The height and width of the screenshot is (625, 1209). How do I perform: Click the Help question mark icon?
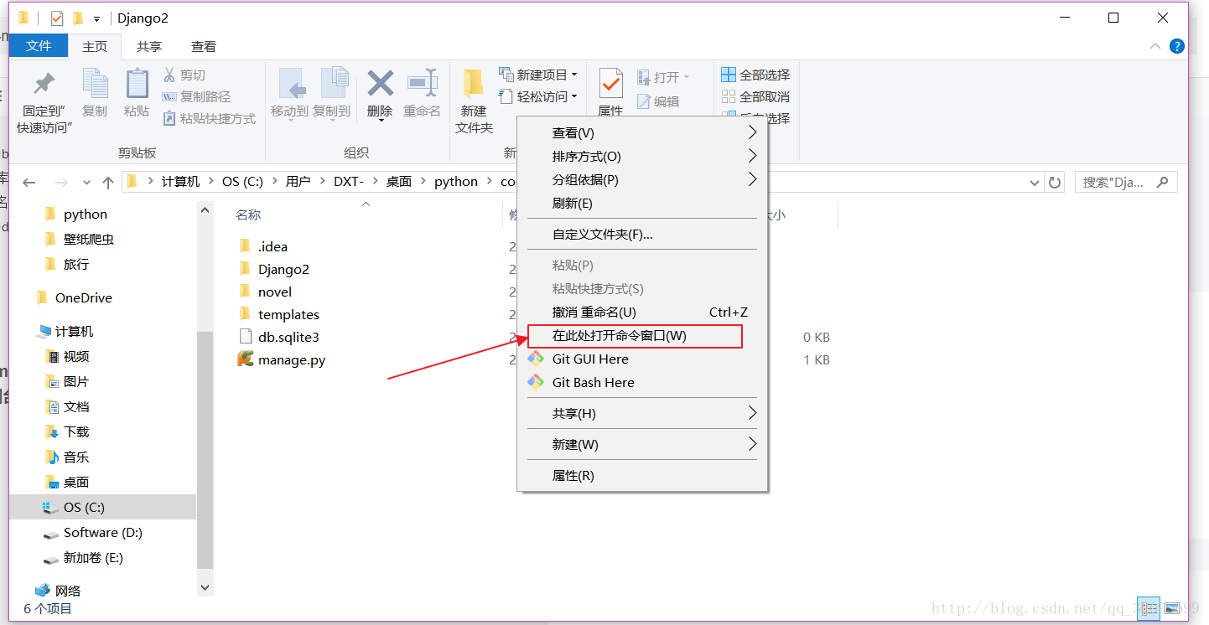click(x=1177, y=47)
